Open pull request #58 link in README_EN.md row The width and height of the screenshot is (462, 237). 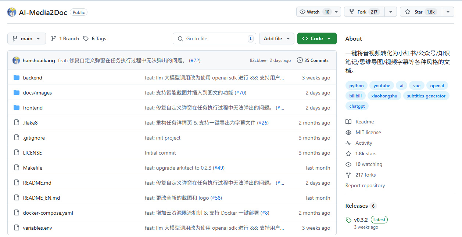[x=216, y=198]
